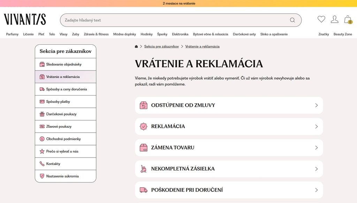Go to Elektronika category

(x=180, y=34)
